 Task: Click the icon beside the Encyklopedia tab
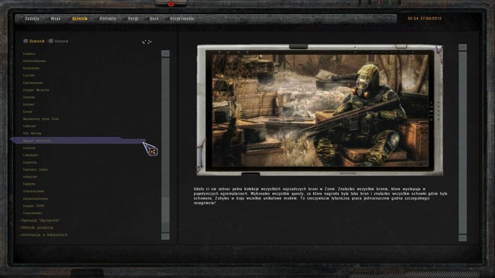[165, 19]
